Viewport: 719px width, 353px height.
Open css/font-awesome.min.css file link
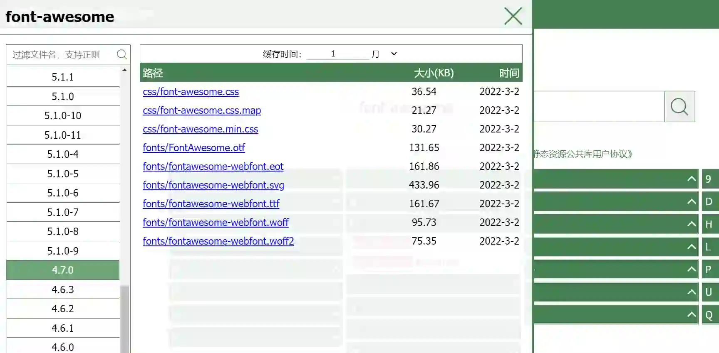click(x=200, y=129)
